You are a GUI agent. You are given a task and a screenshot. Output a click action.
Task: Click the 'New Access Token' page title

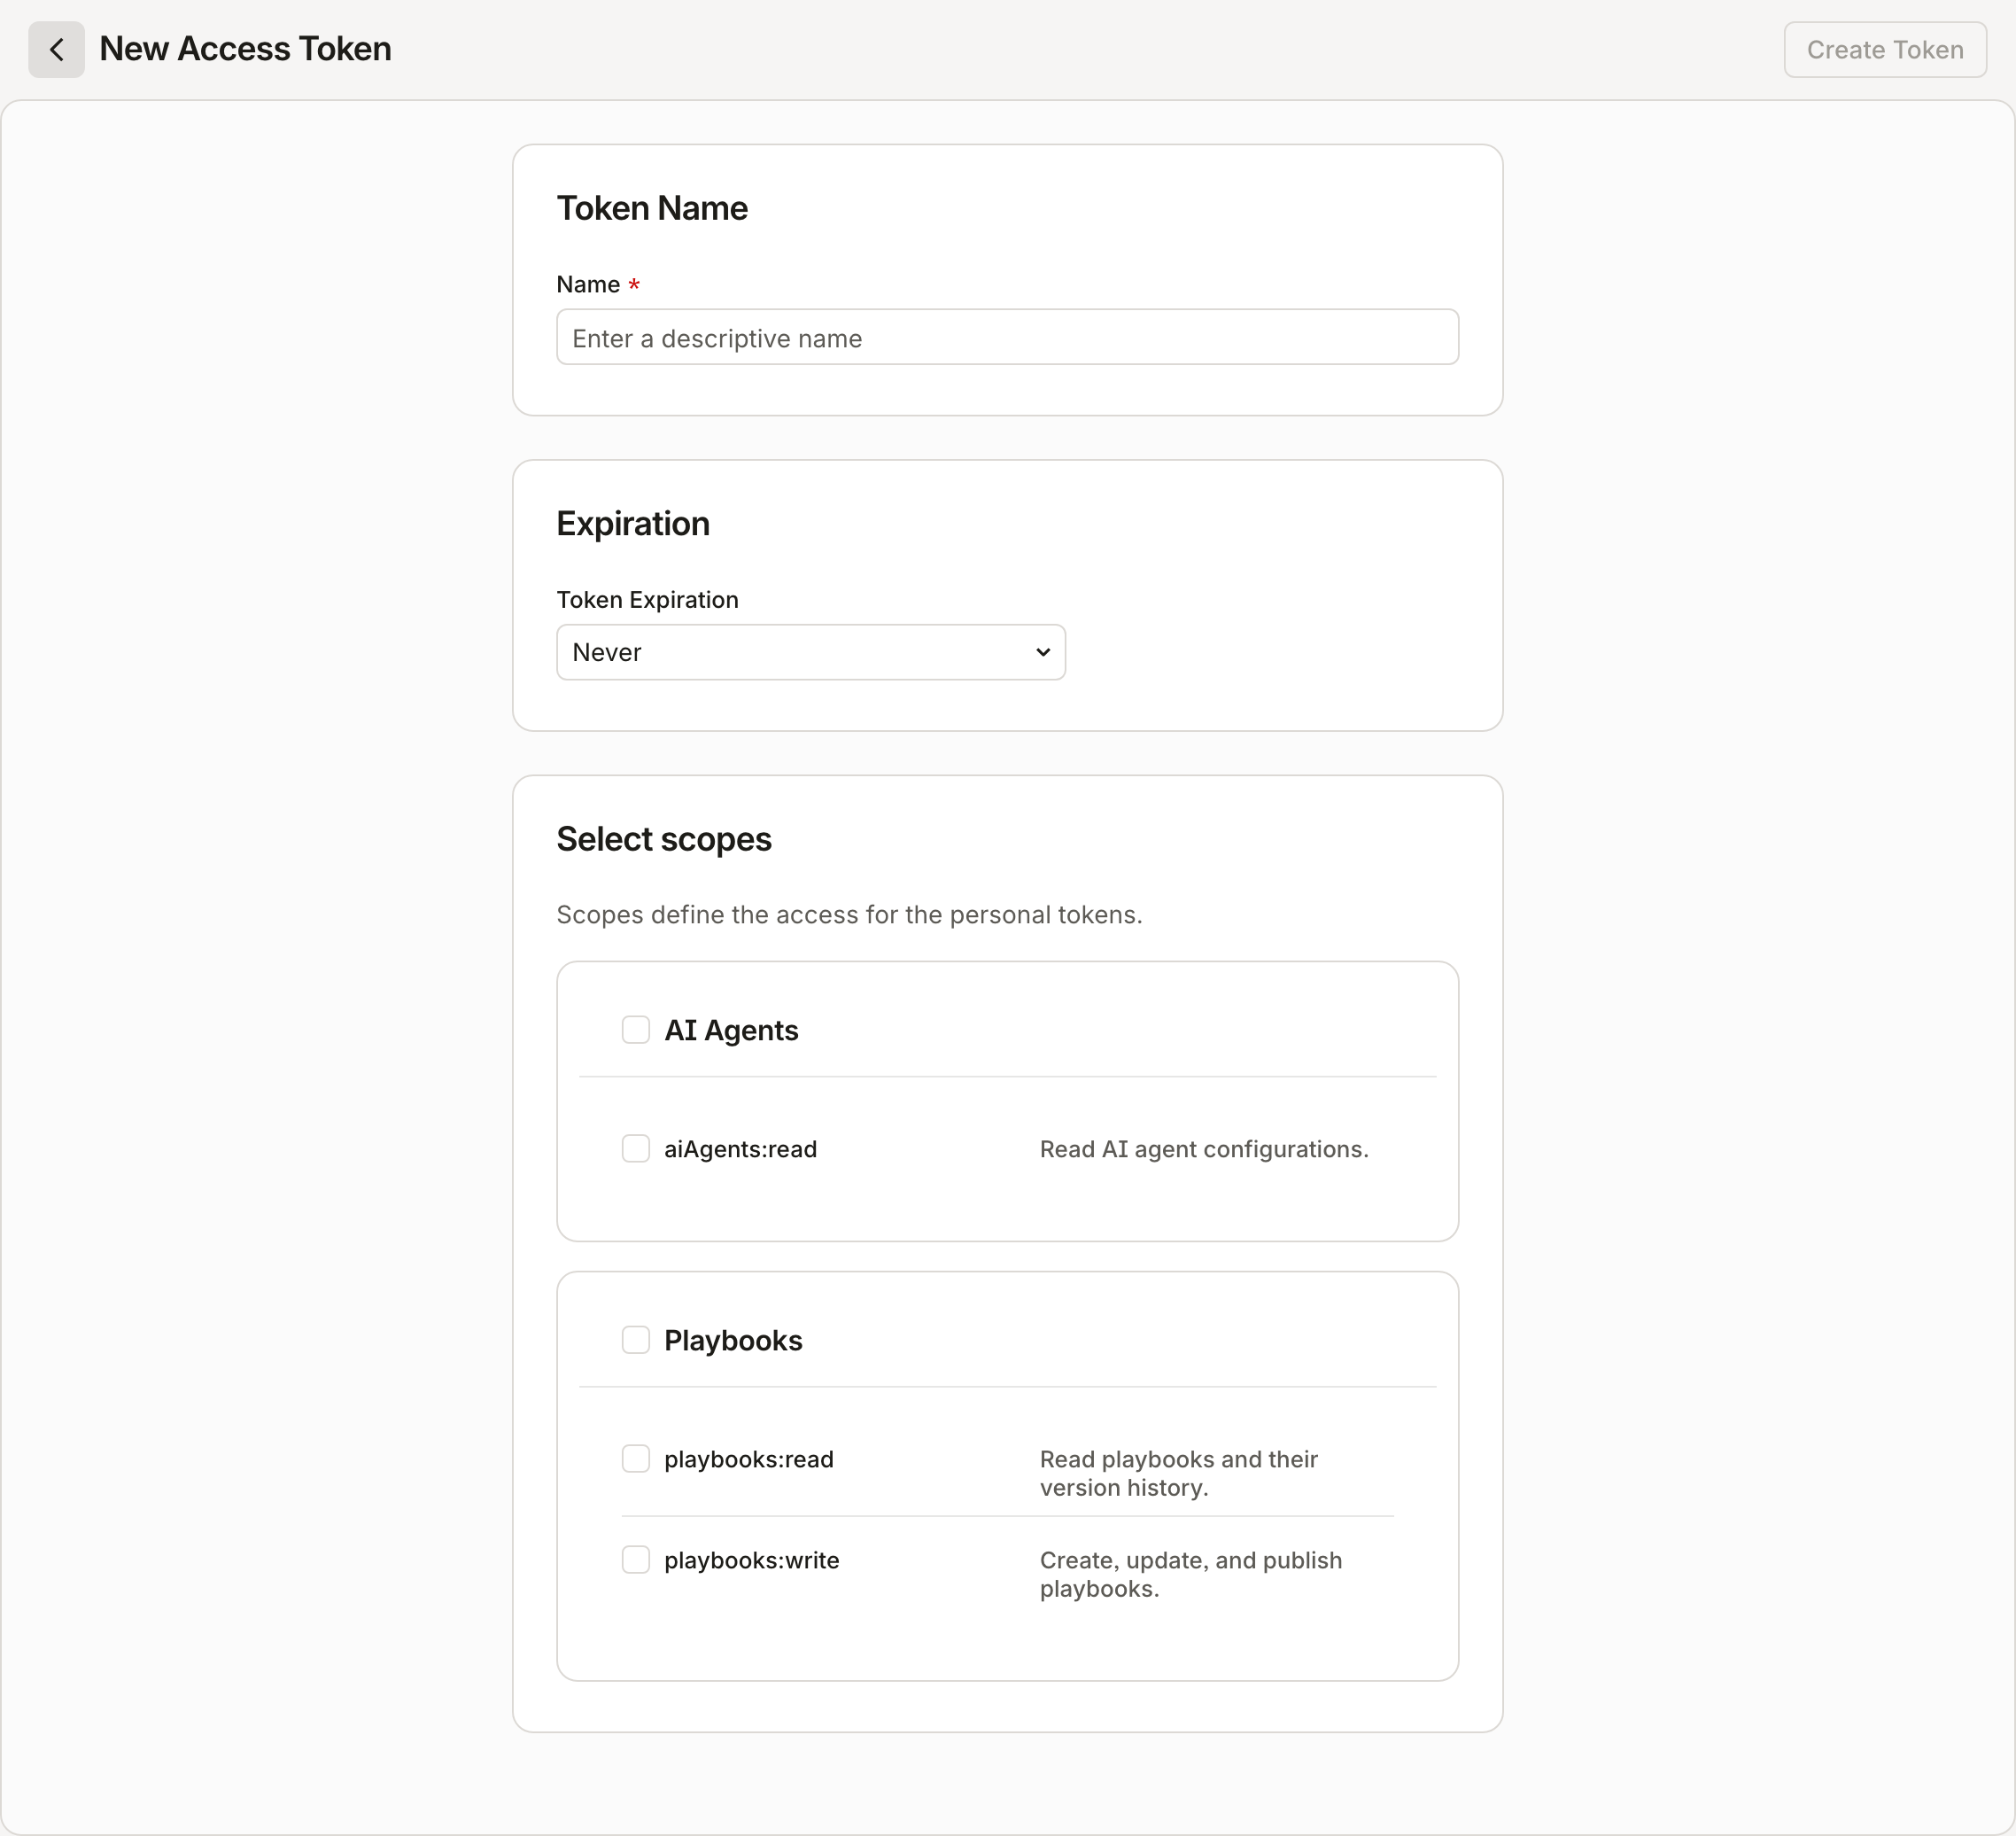[245, 49]
